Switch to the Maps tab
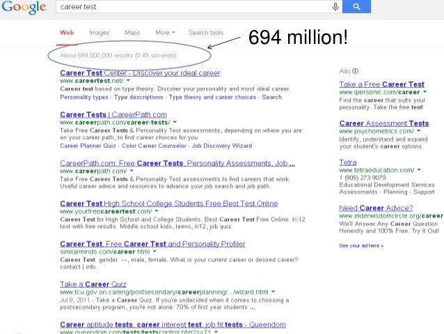The width and height of the screenshot is (444, 334). [x=132, y=33]
